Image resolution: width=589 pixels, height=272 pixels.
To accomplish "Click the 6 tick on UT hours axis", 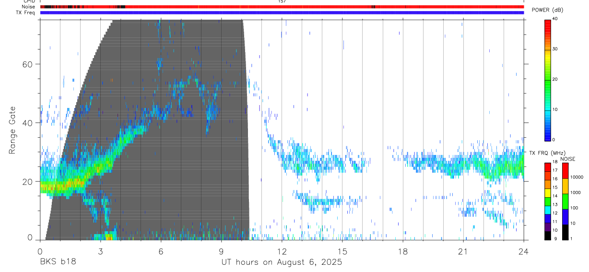I will click(161, 251).
